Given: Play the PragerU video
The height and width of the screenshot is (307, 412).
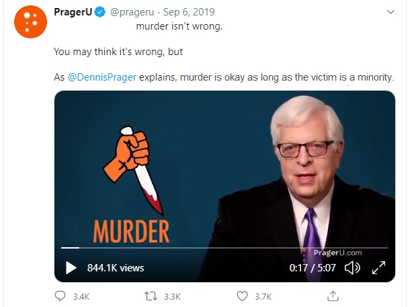Looking at the screenshot, I should click(71, 268).
